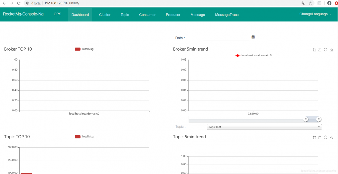Image resolution: width=338 pixels, height=174 pixels.
Task: Click the Broker 5min trend heading
Action: tap(190, 49)
